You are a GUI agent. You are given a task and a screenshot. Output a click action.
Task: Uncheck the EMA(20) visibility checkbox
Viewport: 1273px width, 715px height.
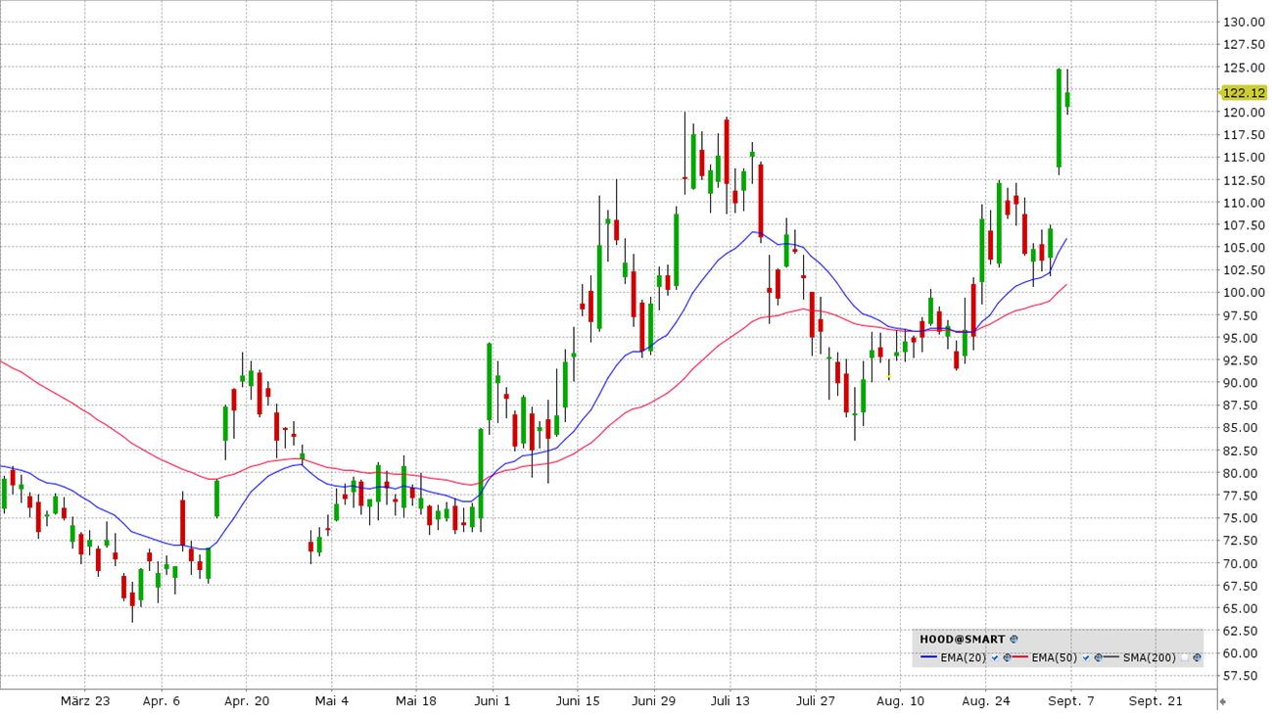coord(995,657)
